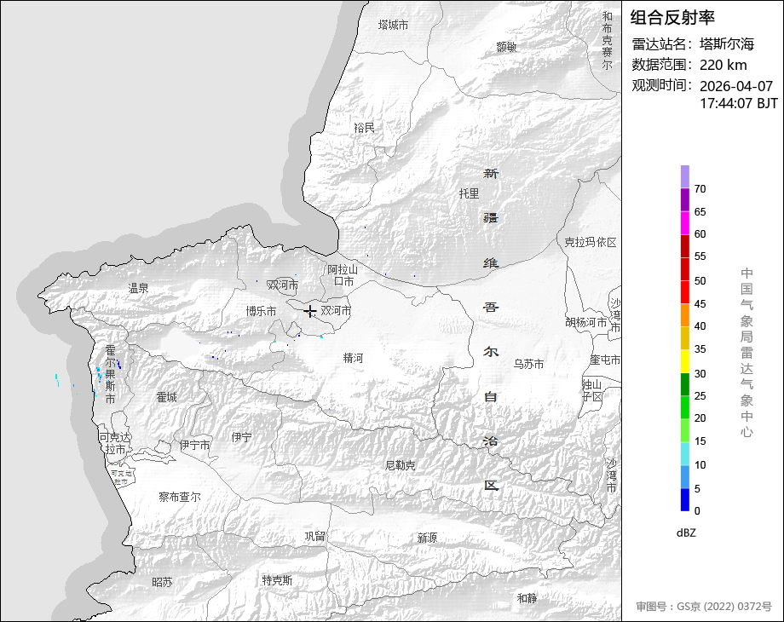Click the dBZ unit label below legend
The width and height of the screenshot is (784, 622).
tap(687, 533)
